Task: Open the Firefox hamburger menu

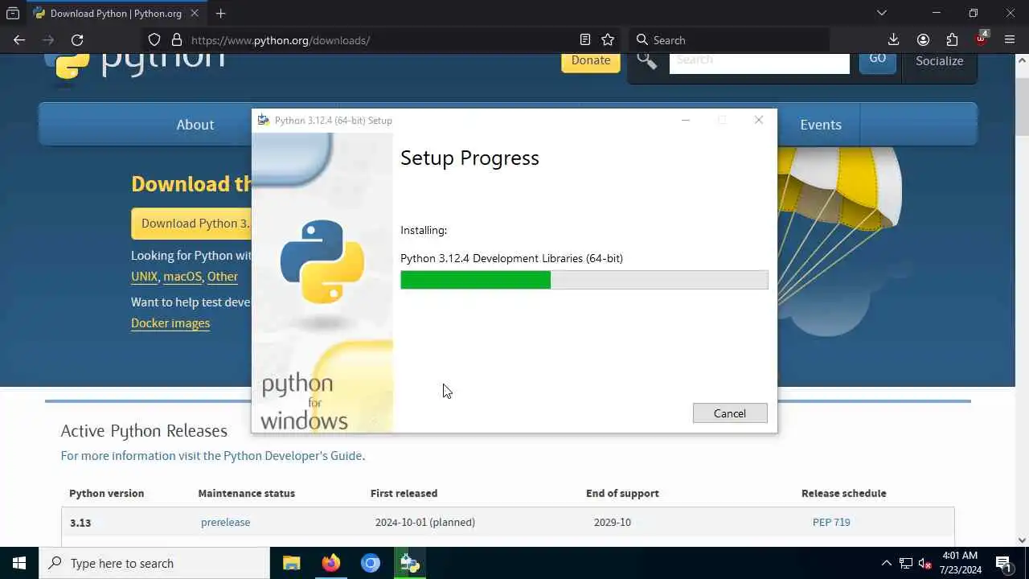Action: click(x=1010, y=40)
